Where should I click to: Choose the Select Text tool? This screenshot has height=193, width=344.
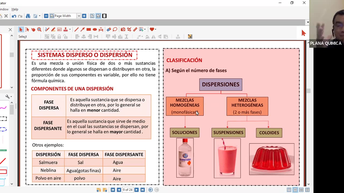click(x=27, y=29)
